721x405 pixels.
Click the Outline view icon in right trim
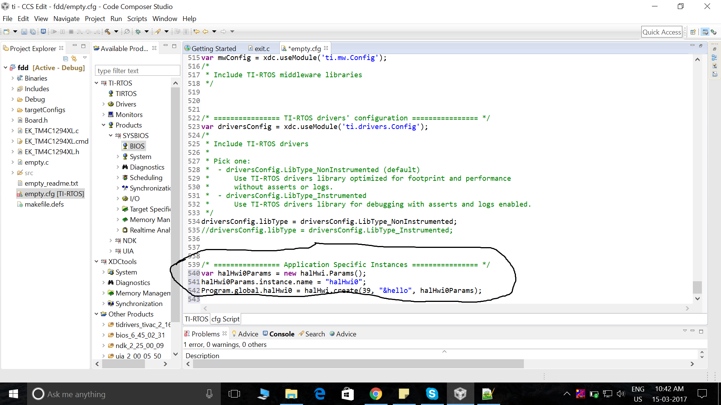coord(714,57)
